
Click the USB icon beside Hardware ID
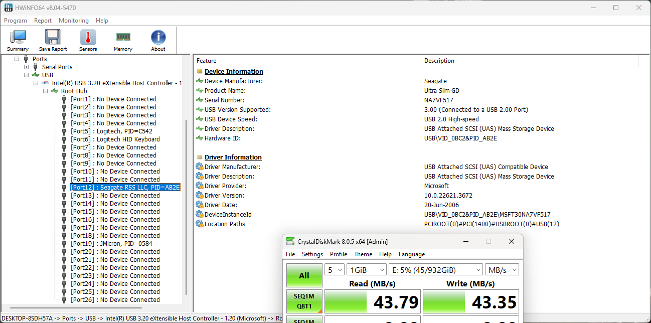coord(200,138)
